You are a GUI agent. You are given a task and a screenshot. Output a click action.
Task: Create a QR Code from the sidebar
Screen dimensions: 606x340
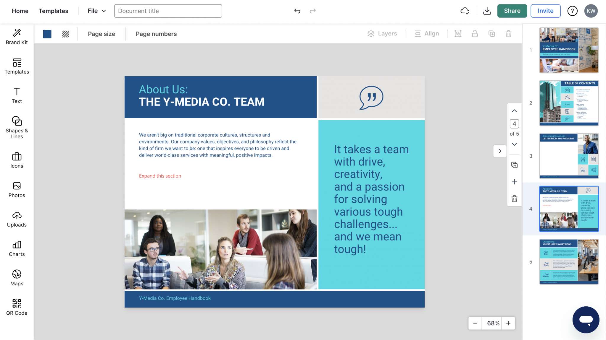[17, 307]
